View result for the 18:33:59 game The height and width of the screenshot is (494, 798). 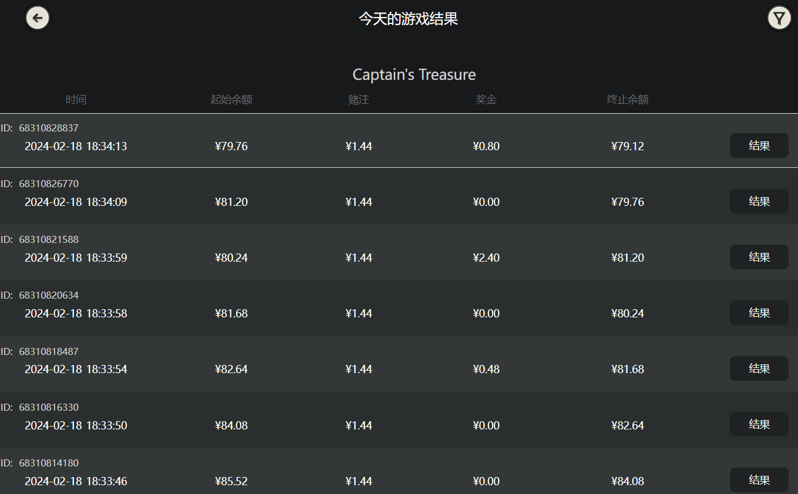759,257
